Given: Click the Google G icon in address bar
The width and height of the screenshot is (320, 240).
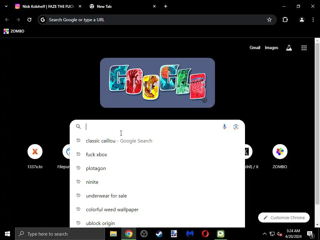Looking at the screenshot, I should [x=42, y=20].
